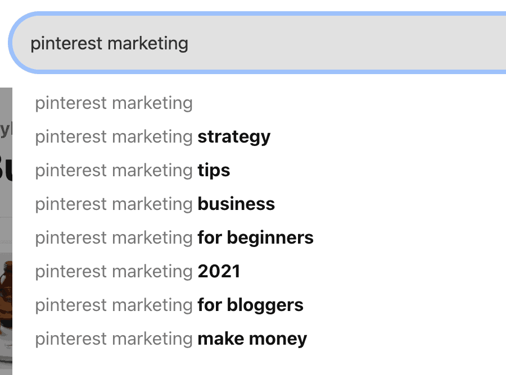Click the bold number '2021'
Image resolution: width=506 pixels, height=375 pixels.
219,271
